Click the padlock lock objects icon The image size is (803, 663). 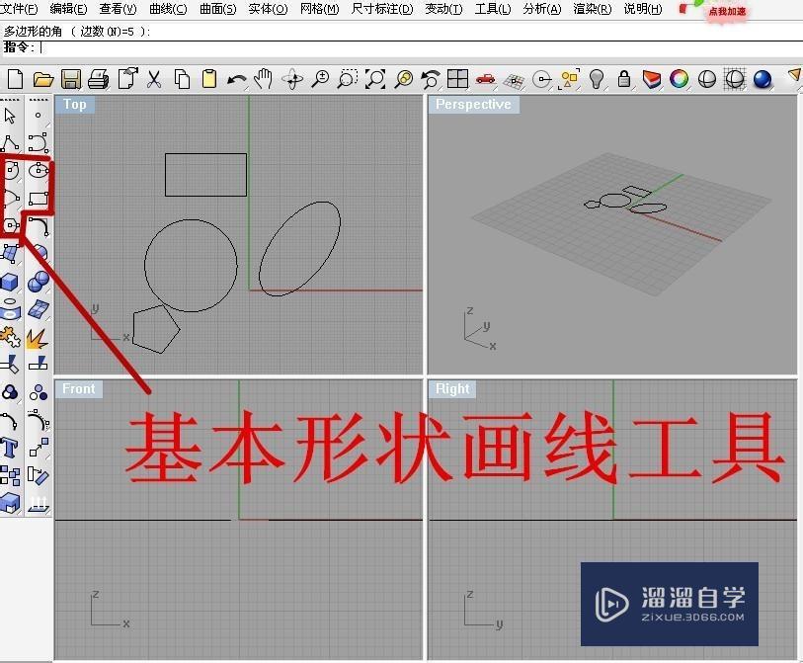point(624,79)
